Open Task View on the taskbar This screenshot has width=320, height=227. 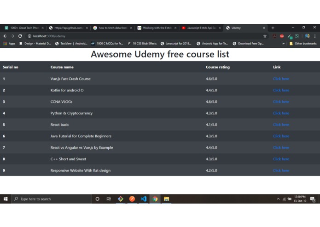click(x=109, y=199)
